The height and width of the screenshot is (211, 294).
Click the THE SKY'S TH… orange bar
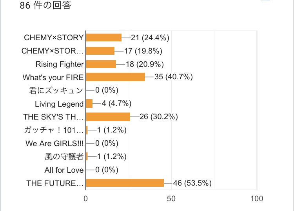pos(108,117)
